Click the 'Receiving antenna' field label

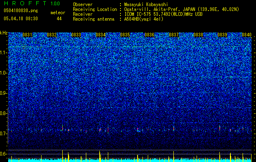(x=94, y=19)
